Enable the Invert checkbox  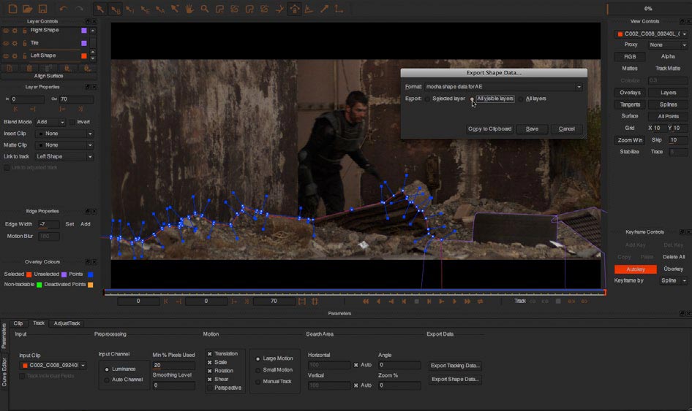tap(72, 122)
